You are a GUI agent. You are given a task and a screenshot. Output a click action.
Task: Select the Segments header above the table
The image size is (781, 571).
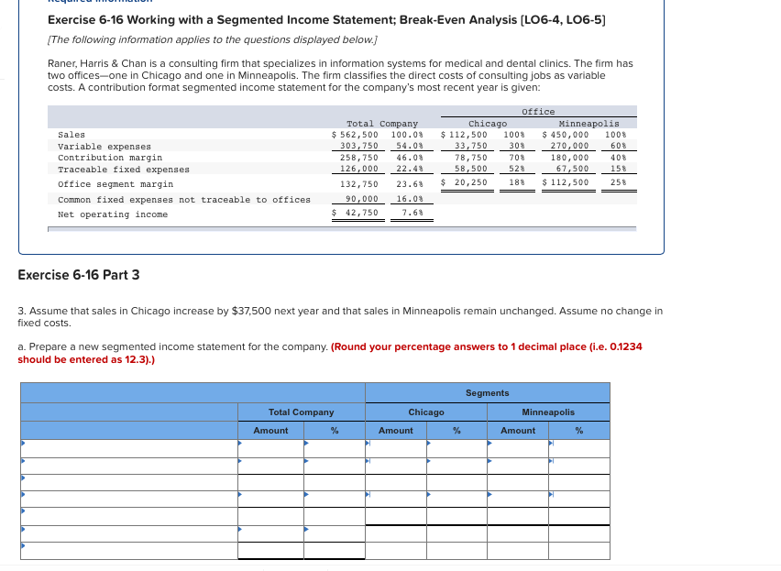coord(487,392)
